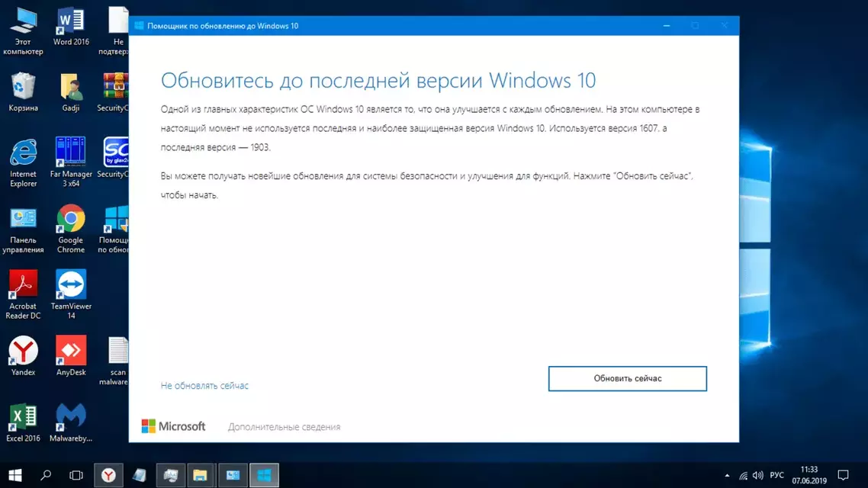Click the paragraph starting Одной из главных характеристик
Screen dimensions: 868x488
click(x=430, y=128)
